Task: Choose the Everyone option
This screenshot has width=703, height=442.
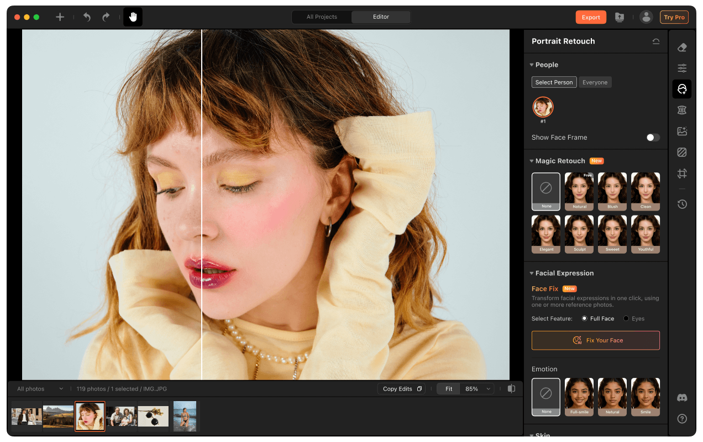Action: [x=595, y=82]
